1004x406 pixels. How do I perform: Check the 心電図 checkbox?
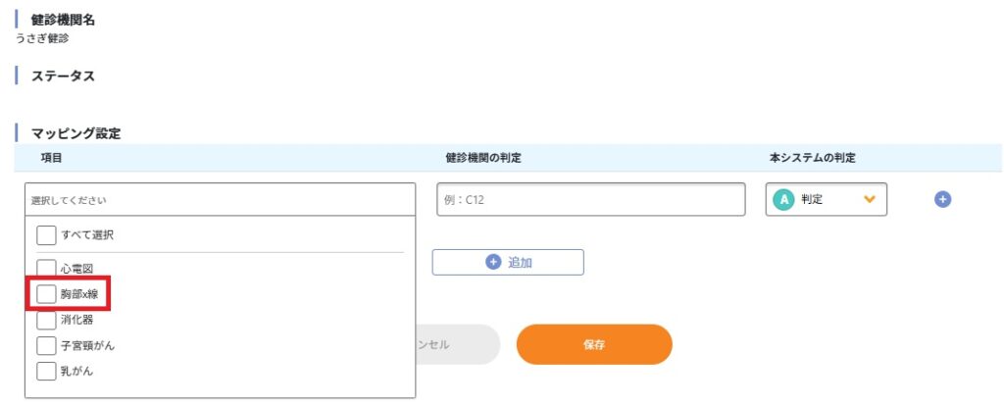(x=46, y=268)
